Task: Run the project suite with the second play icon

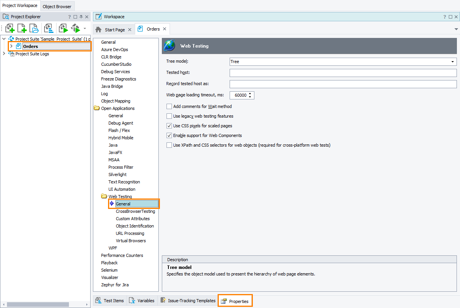Action: click(x=76, y=28)
